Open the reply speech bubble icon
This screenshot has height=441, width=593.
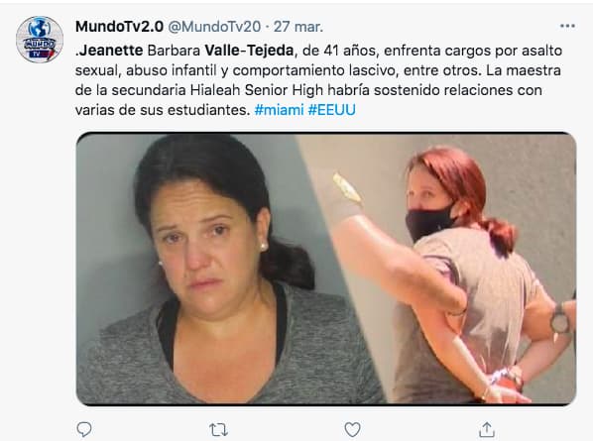(84, 430)
